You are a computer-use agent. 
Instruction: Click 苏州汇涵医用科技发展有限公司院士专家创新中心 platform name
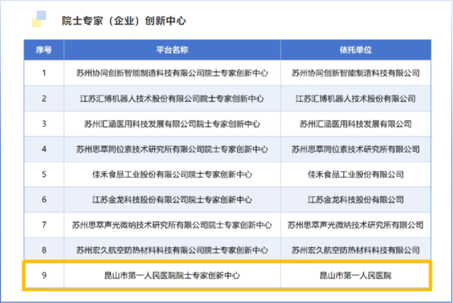tap(172, 124)
